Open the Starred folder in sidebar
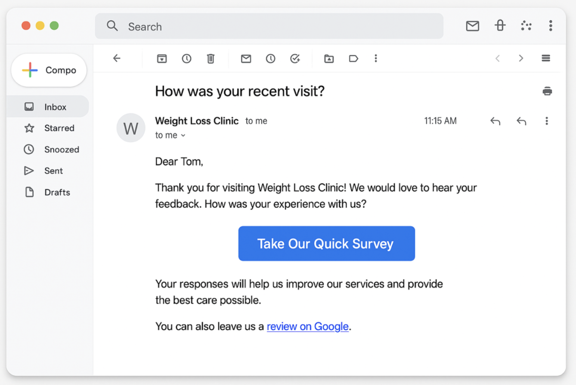This screenshot has width=576, height=385. tap(59, 128)
